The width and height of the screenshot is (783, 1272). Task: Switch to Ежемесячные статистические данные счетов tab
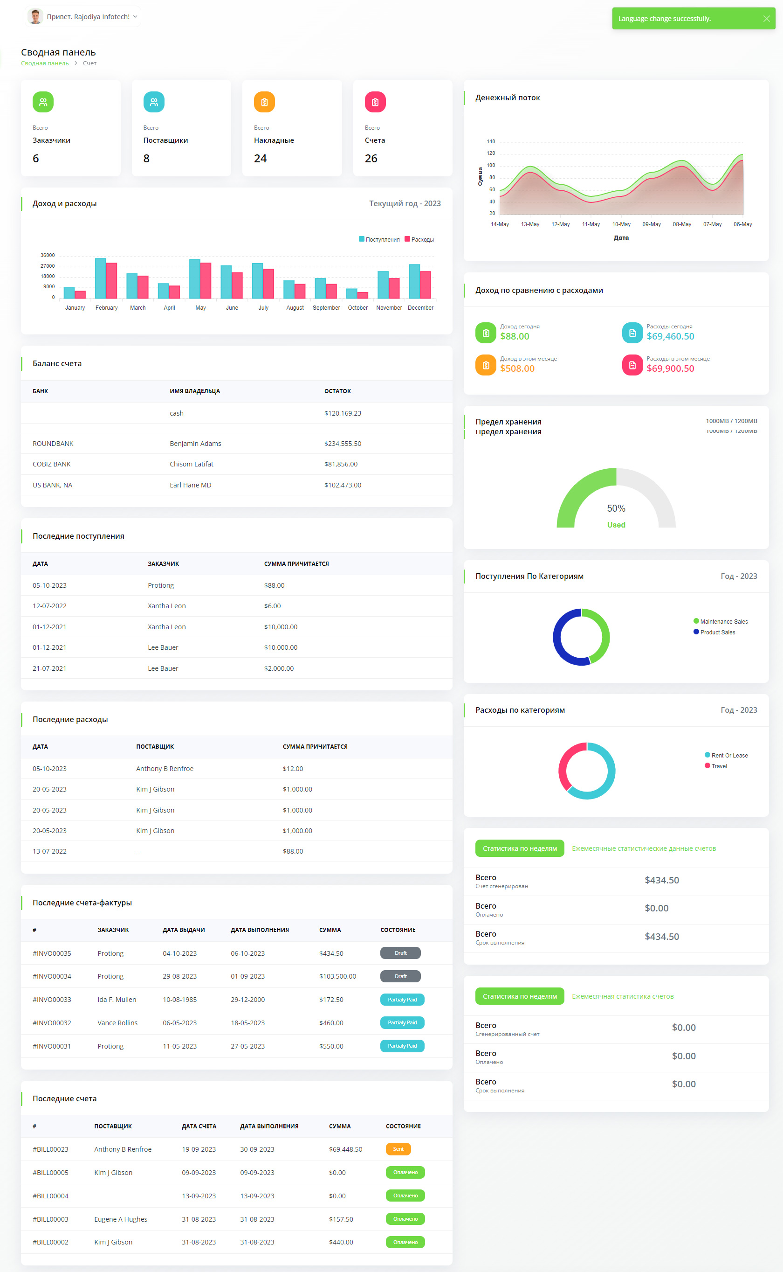coord(643,848)
